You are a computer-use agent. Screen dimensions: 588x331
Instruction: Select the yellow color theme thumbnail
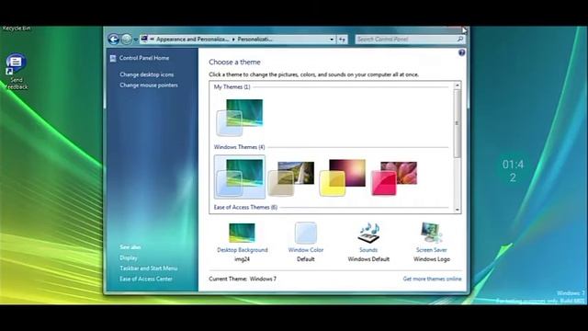click(x=343, y=177)
